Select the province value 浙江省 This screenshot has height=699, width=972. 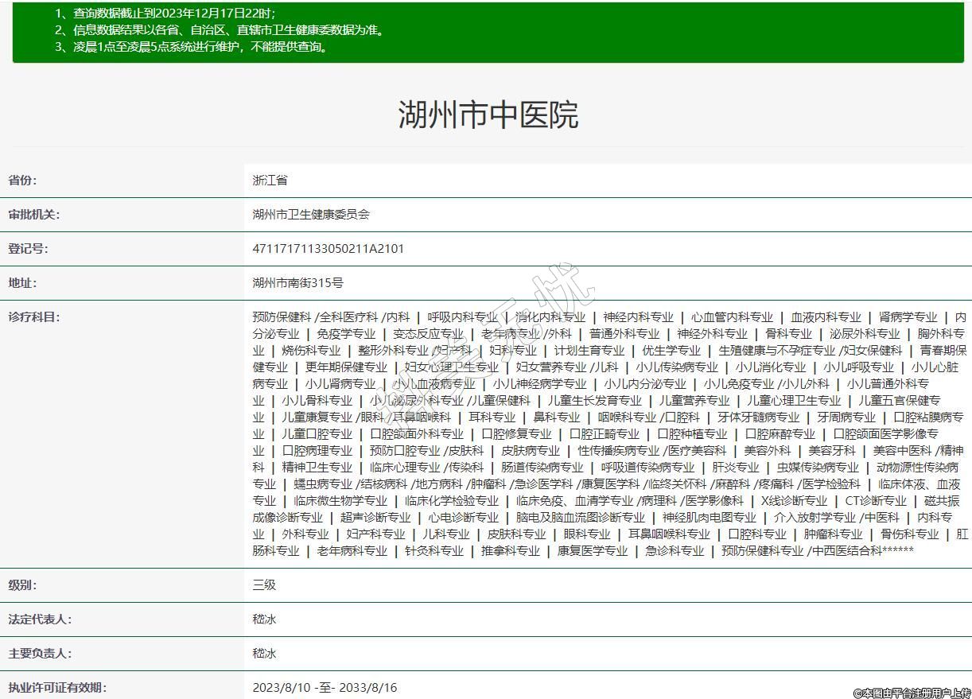(x=270, y=181)
